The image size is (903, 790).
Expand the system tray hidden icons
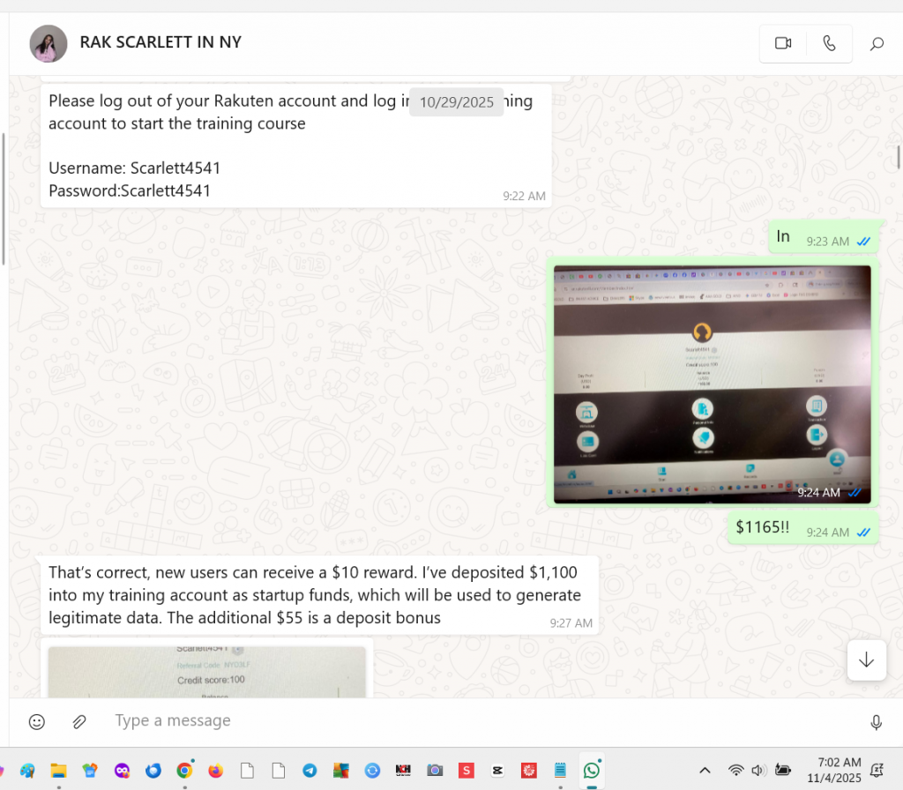coord(705,770)
